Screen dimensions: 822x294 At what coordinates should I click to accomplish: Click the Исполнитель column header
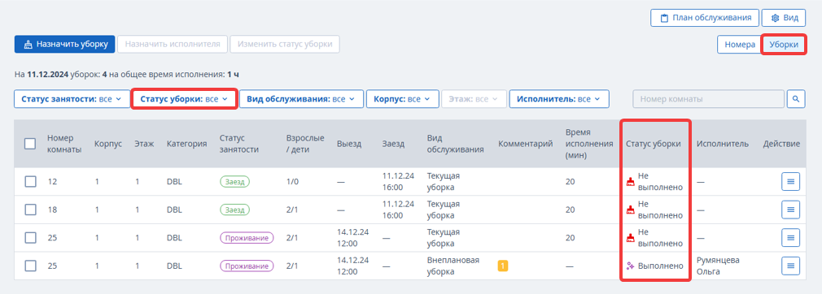pos(723,143)
